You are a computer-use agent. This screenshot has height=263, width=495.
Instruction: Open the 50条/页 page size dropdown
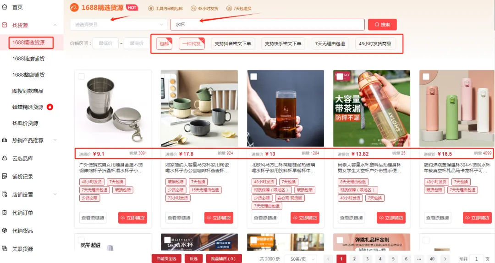pos(301,259)
